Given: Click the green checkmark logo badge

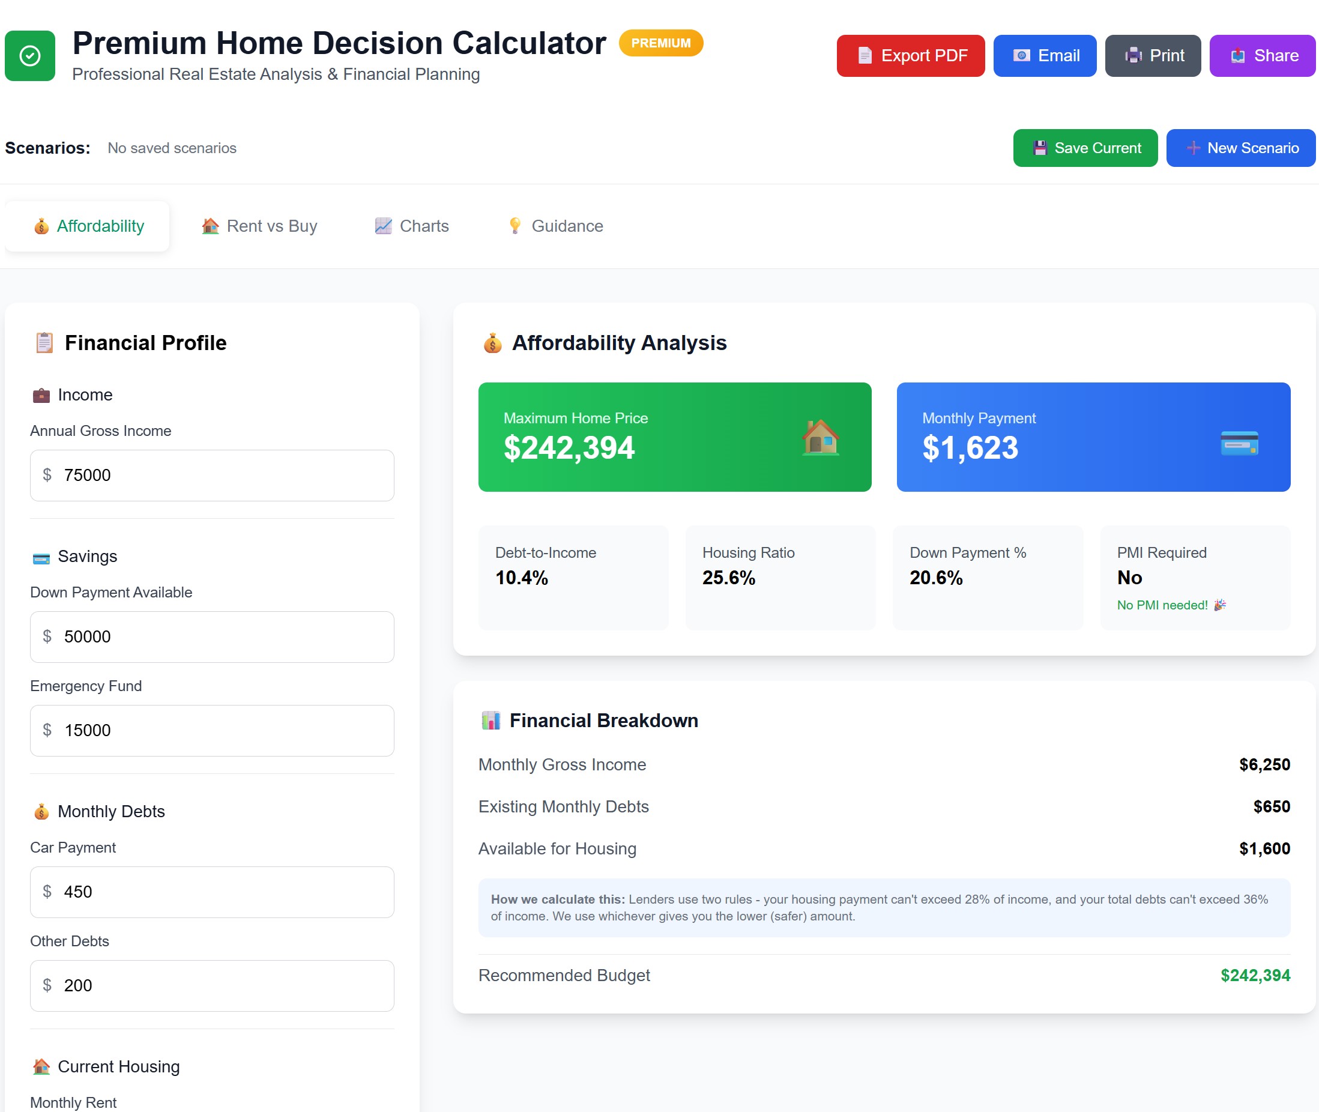Looking at the screenshot, I should (29, 56).
